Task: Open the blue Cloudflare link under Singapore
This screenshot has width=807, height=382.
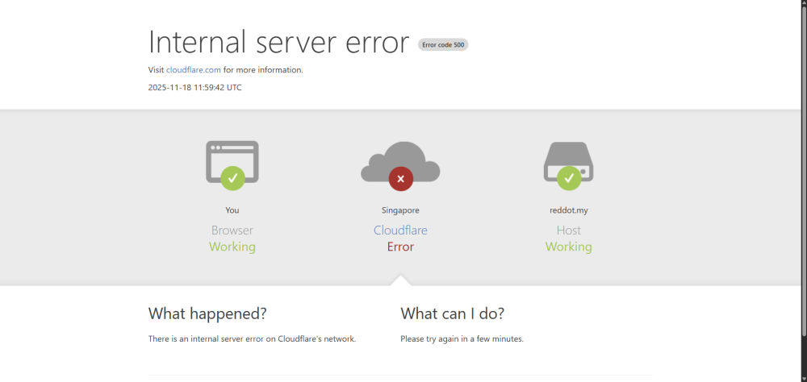Action: coord(400,230)
